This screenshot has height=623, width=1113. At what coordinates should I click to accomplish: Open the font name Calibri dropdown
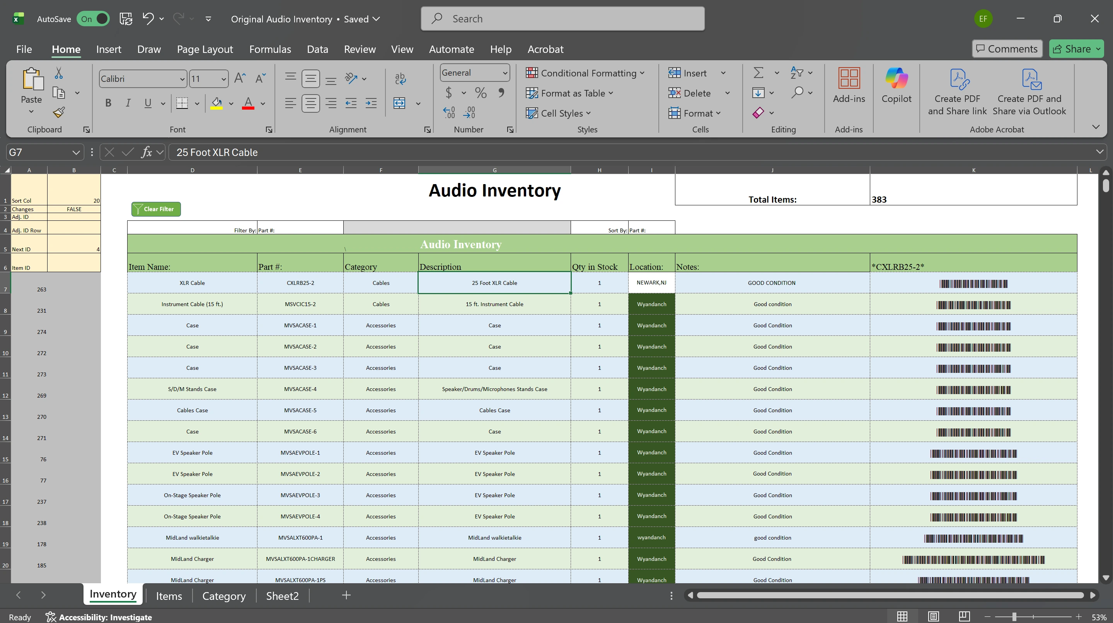182,79
